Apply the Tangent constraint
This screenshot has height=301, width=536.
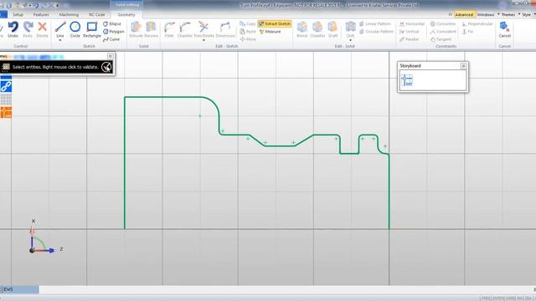pyautogui.click(x=441, y=39)
